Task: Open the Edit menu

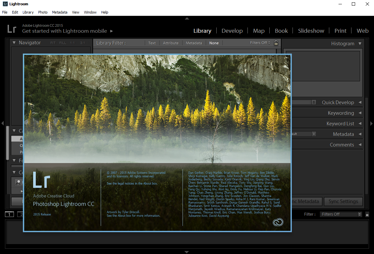Action: pos(15,12)
